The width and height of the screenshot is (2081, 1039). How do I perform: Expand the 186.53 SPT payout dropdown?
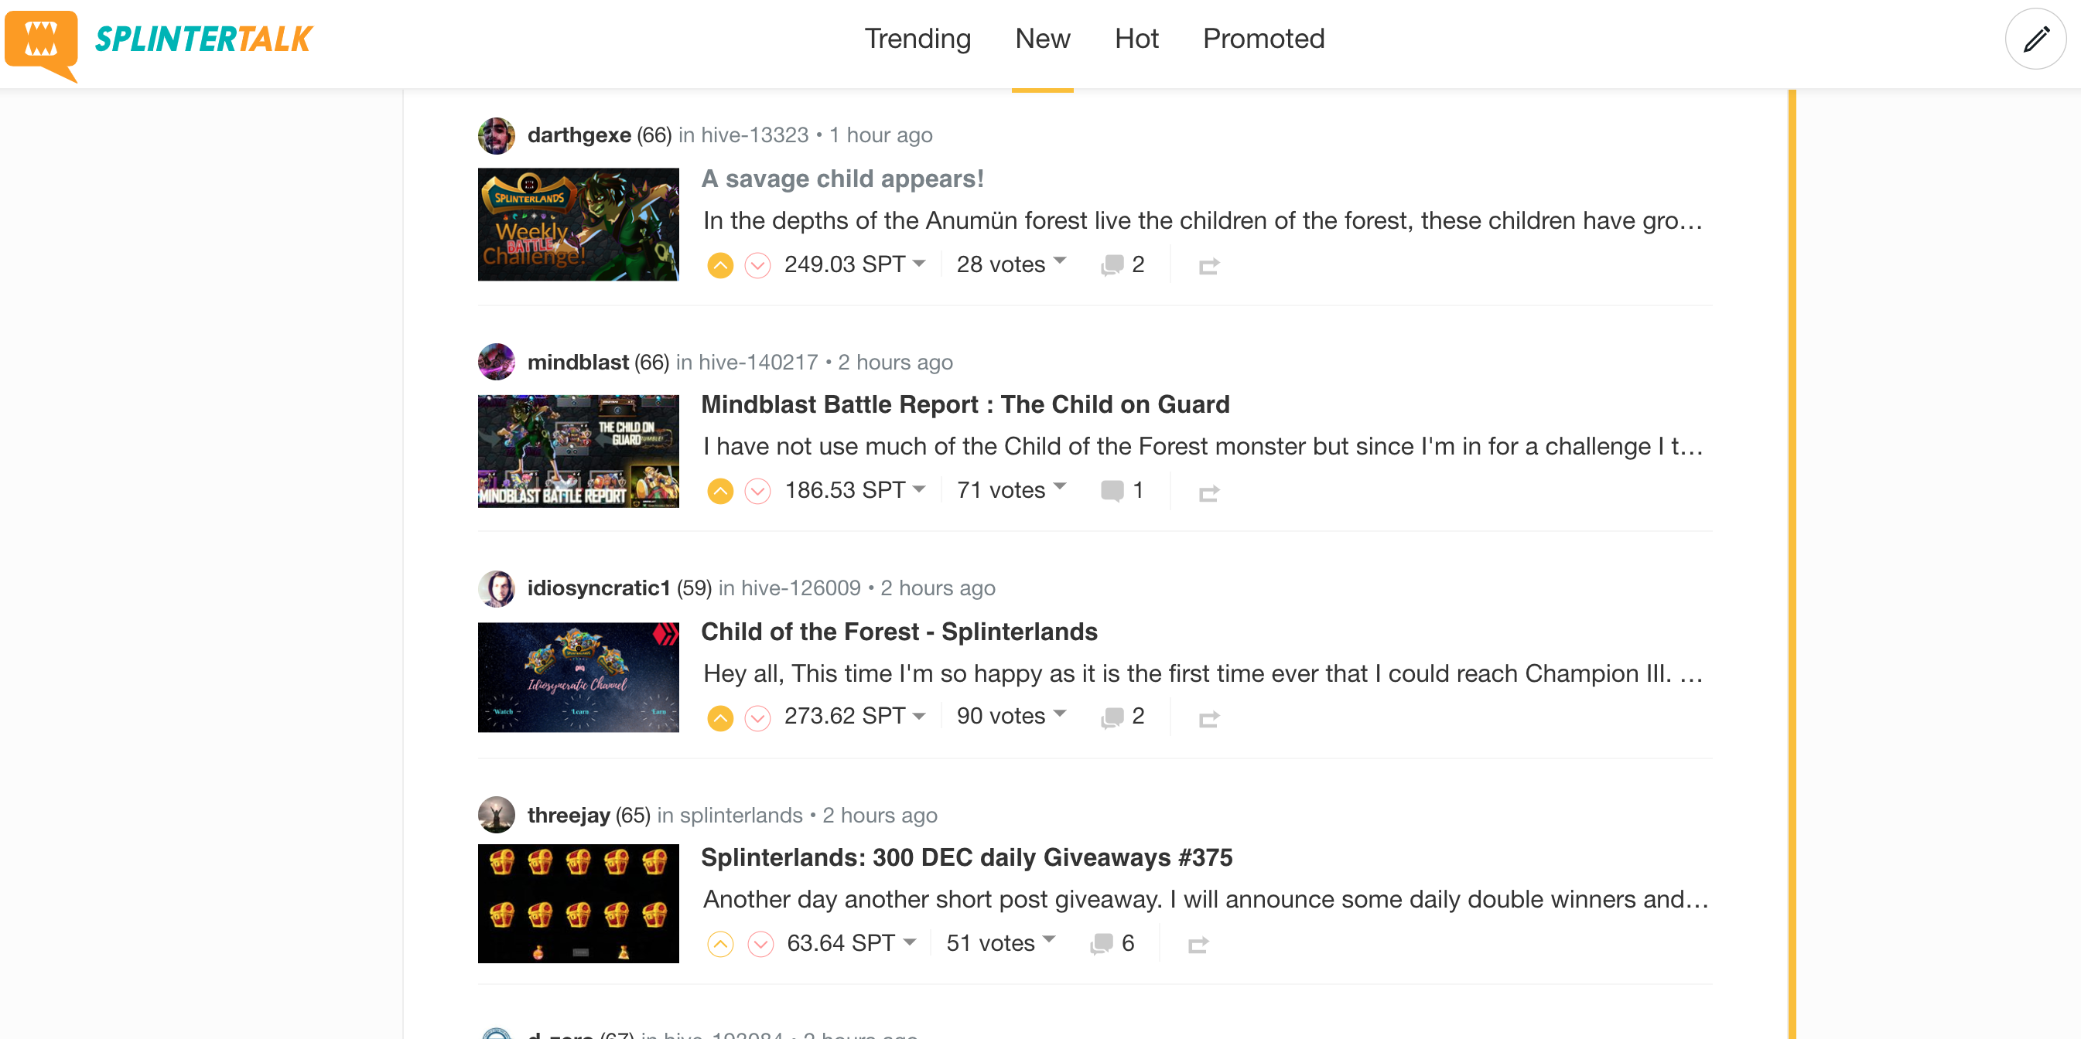[855, 490]
